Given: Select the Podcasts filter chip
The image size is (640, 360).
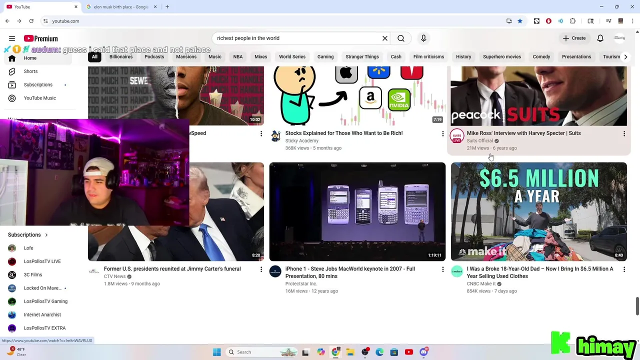Looking at the screenshot, I should tap(154, 56).
